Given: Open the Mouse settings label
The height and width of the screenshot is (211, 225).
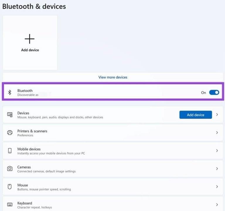Looking at the screenshot, I should (x=23, y=185).
